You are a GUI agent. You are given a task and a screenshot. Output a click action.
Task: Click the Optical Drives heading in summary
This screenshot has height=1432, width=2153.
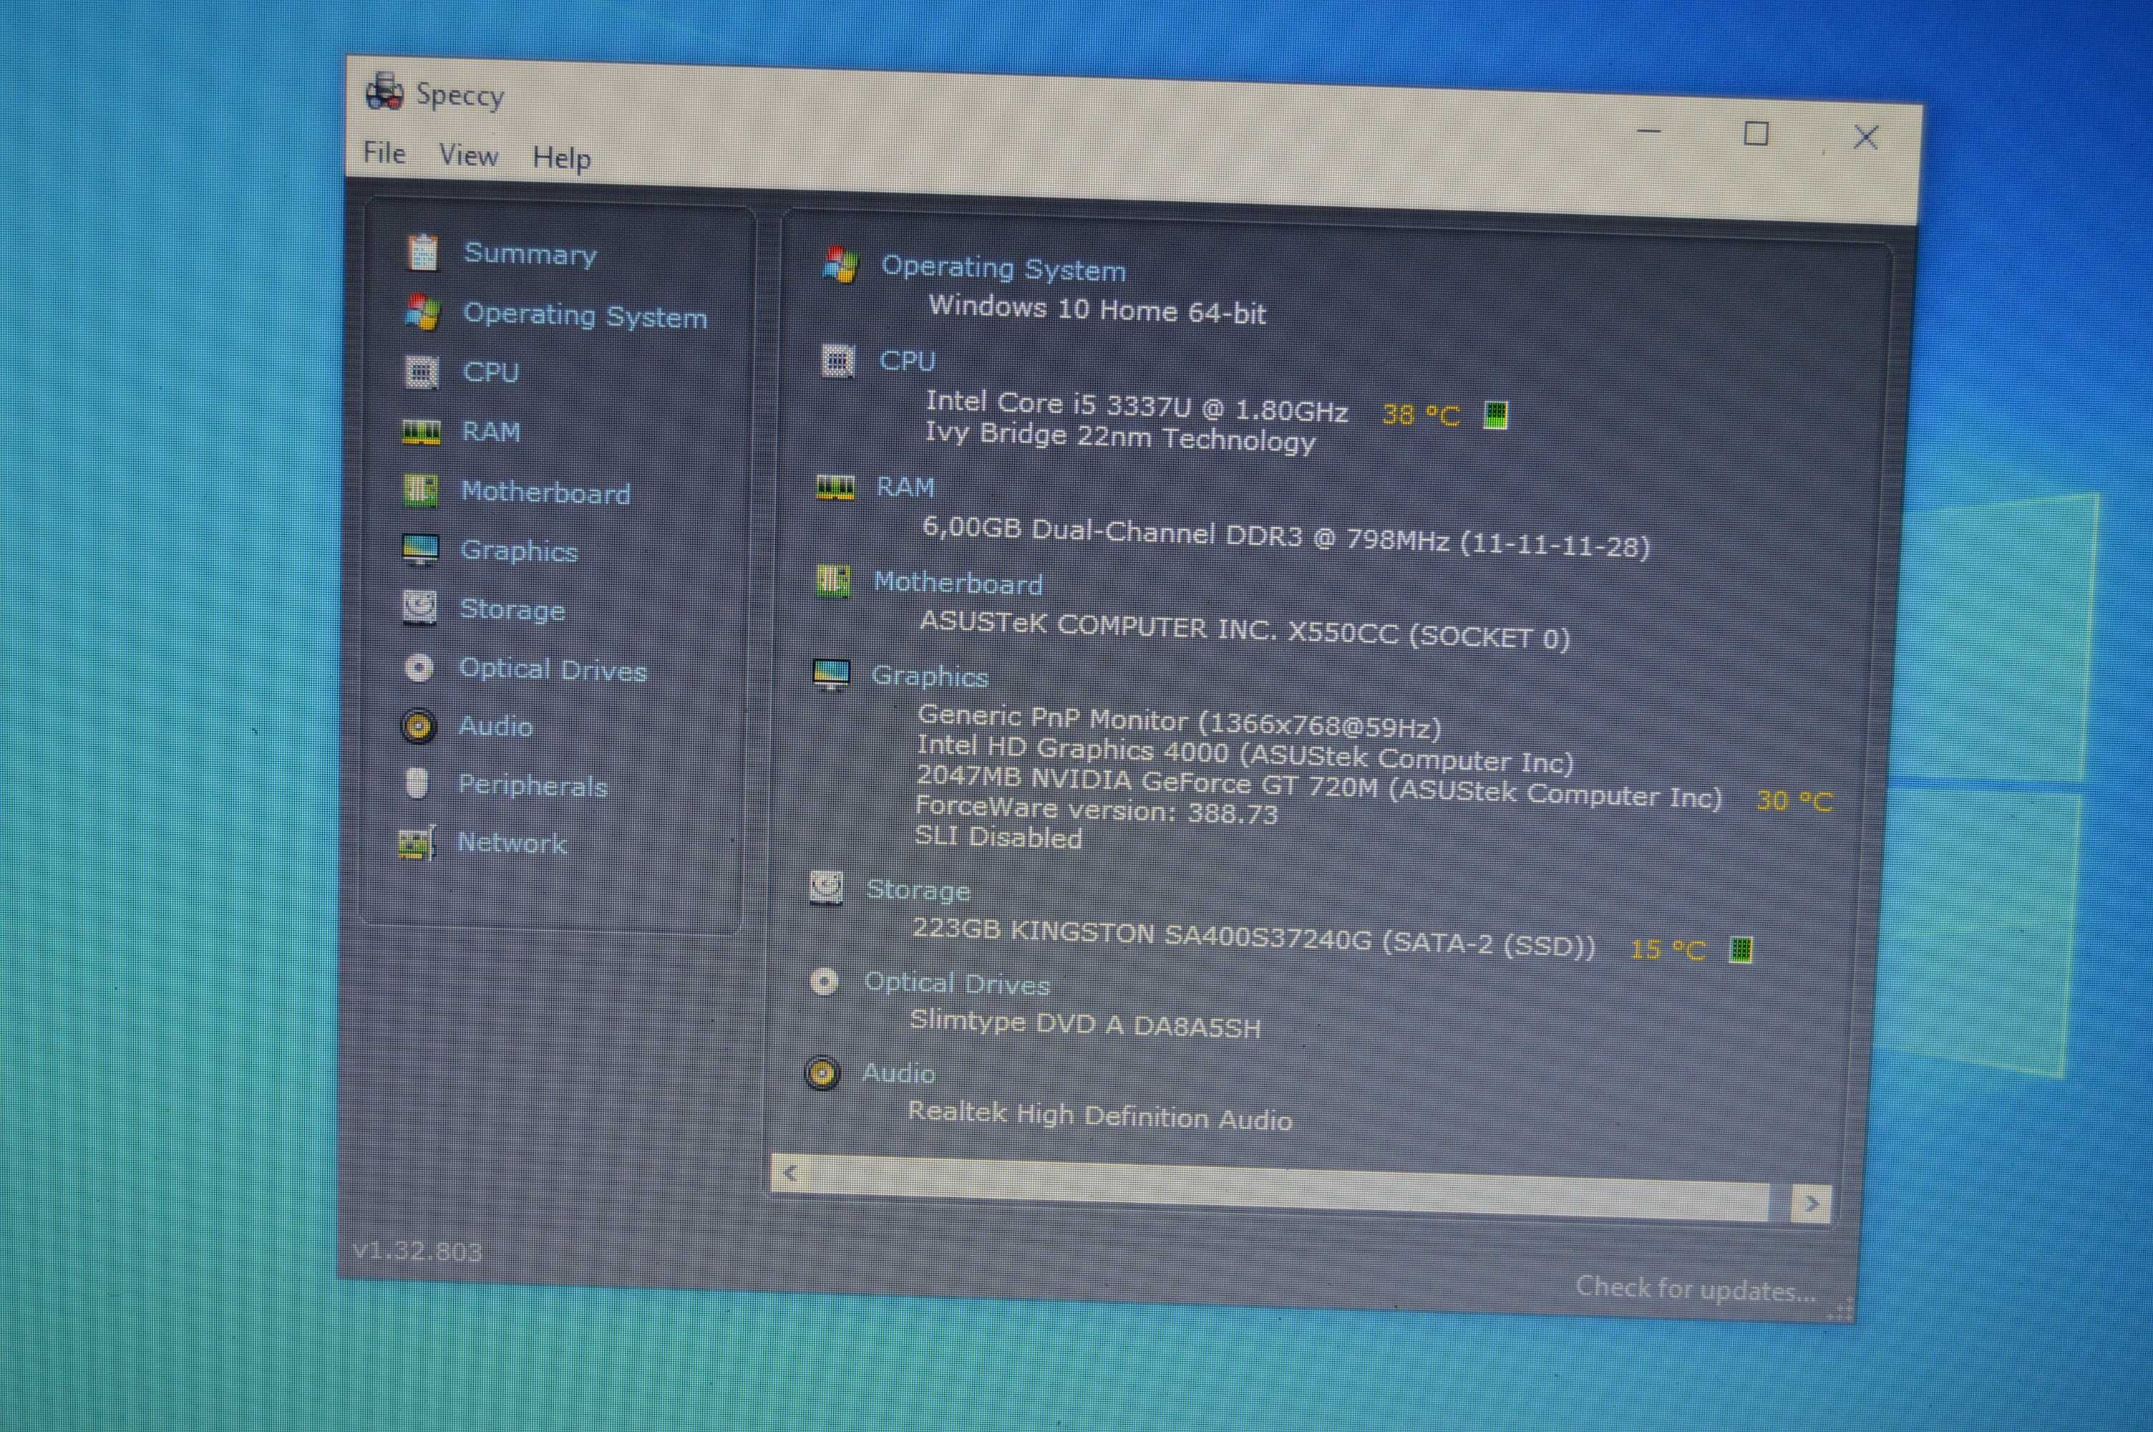pyautogui.click(x=958, y=984)
